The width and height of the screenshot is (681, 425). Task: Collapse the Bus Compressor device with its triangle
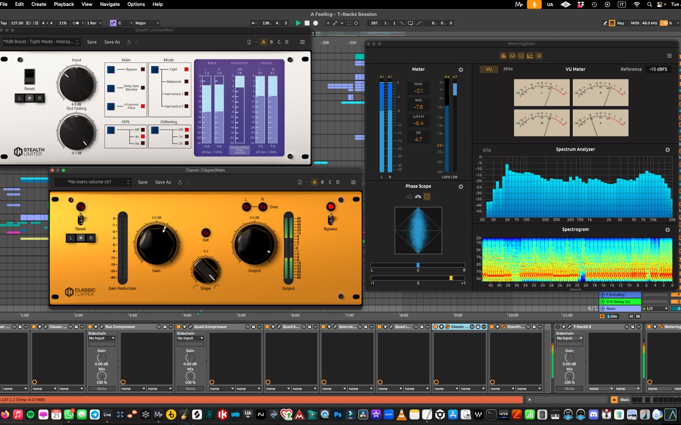click(96, 327)
